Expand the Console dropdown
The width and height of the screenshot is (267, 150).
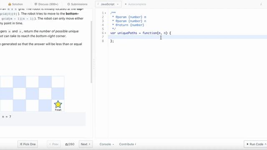[x=107, y=144]
